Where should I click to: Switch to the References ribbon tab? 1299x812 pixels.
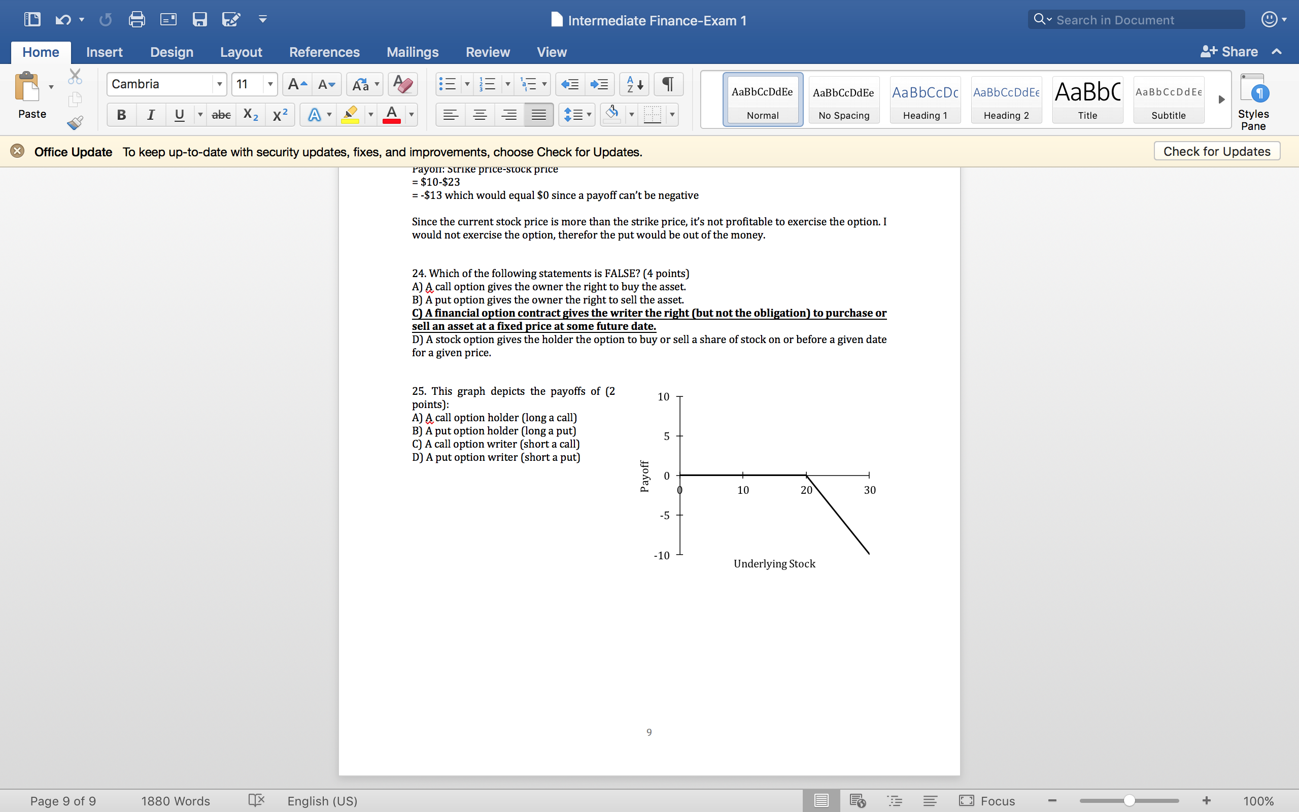324,52
